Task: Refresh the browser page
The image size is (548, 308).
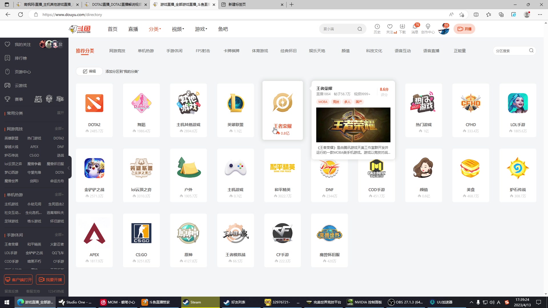Action: [x=21, y=15]
